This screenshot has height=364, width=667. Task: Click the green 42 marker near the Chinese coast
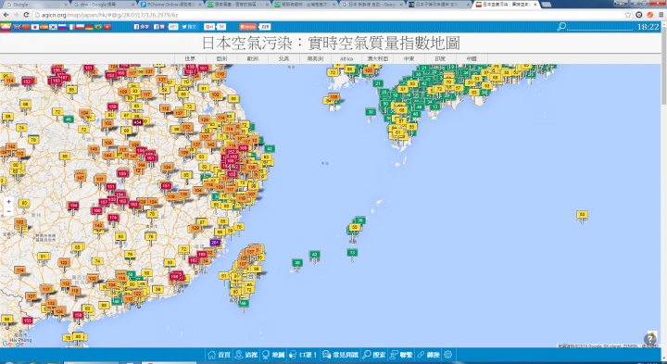[x=269, y=149]
